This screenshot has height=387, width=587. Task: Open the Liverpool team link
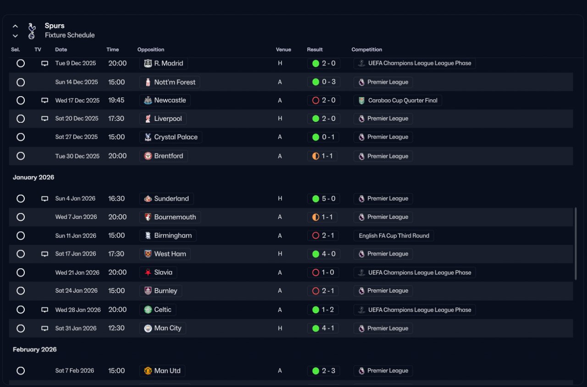click(x=163, y=119)
